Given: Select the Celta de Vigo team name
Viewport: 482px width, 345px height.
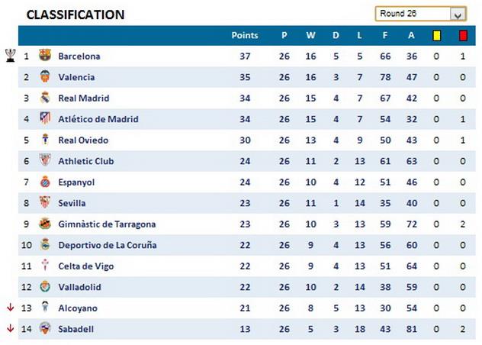Looking at the screenshot, I should (x=85, y=266).
